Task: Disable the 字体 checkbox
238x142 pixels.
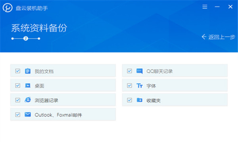Action: point(129,86)
